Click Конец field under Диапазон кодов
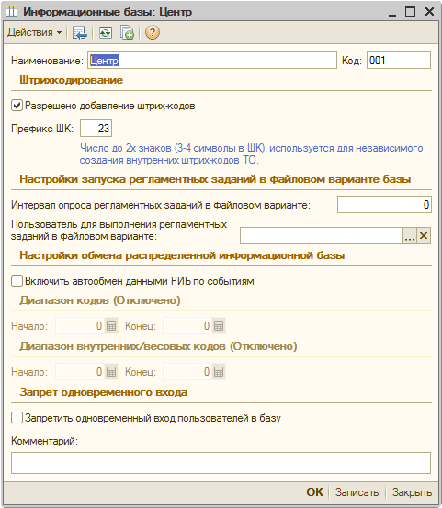This screenshot has height=508, width=442. [187, 325]
